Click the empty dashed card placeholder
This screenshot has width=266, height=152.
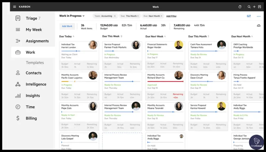coord(122,141)
